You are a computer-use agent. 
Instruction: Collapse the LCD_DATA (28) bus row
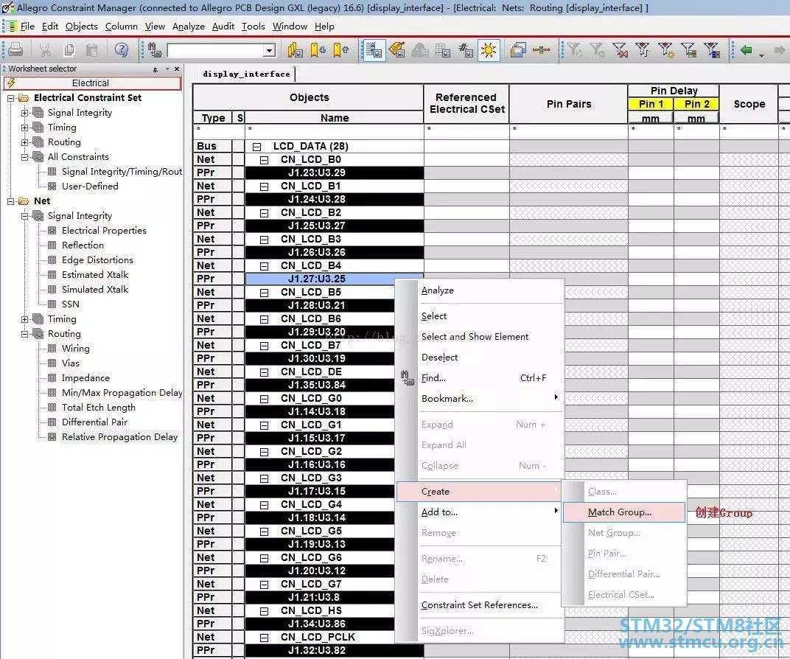click(257, 147)
